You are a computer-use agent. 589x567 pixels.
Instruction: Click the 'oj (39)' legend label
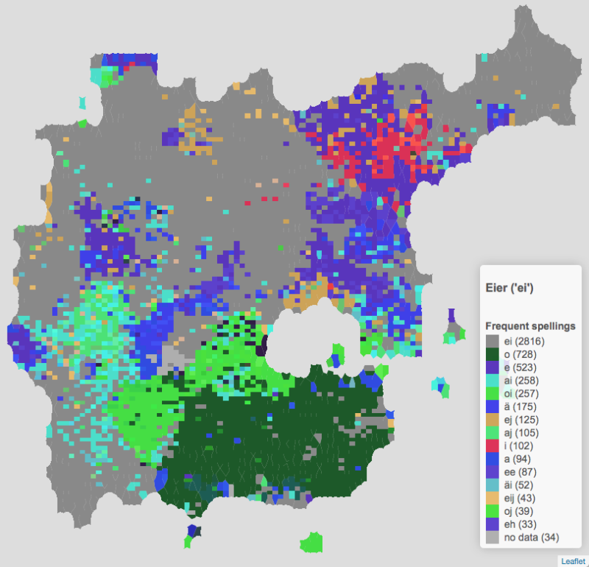point(518,511)
